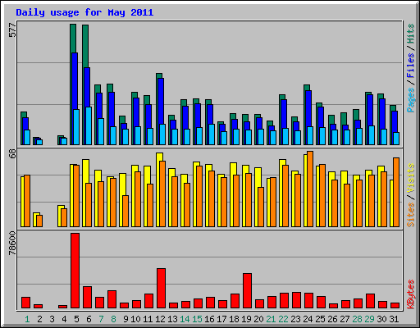Click day 13 on the x-axis
The height and width of the screenshot is (328, 420).
(x=172, y=319)
